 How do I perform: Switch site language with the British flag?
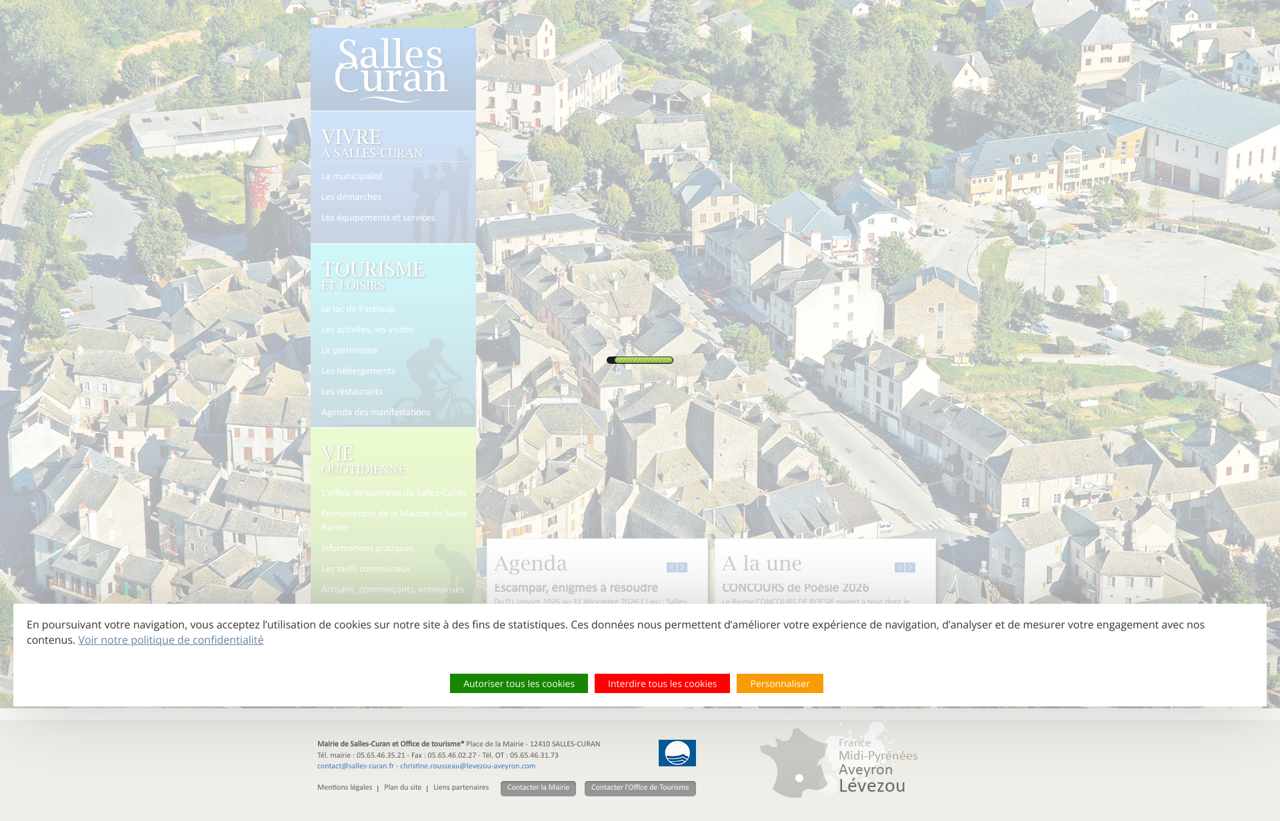pyautogui.click(x=330, y=21)
